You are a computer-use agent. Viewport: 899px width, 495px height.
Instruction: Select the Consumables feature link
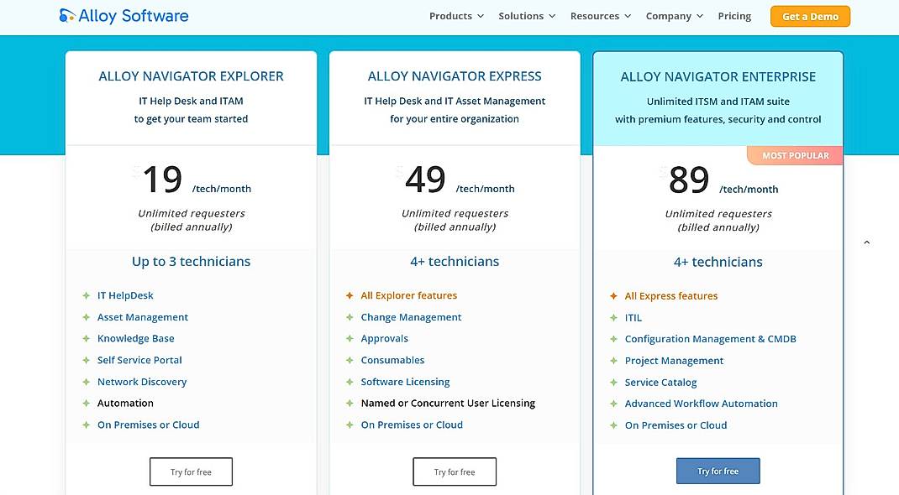(392, 360)
